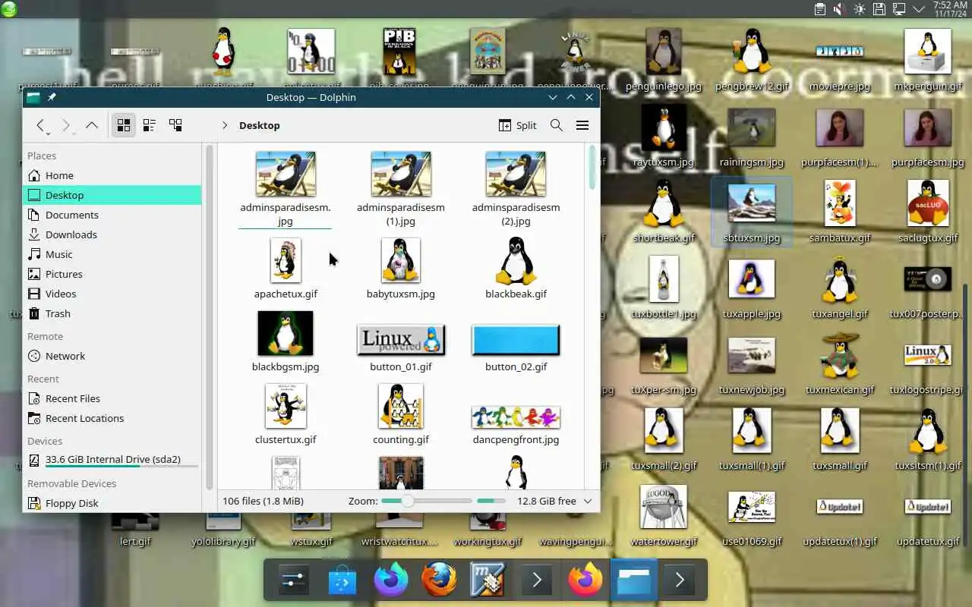
Task: Select blackbeak.gif in Dolphin
Action: pyautogui.click(x=516, y=269)
